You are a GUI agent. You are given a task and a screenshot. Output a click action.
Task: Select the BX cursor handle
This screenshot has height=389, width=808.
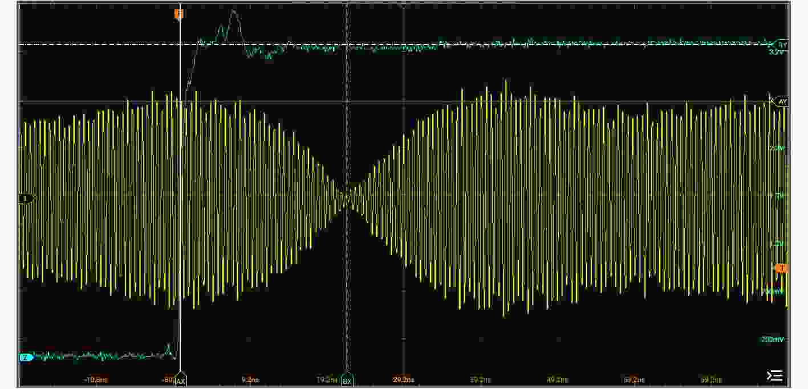(347, 380)
